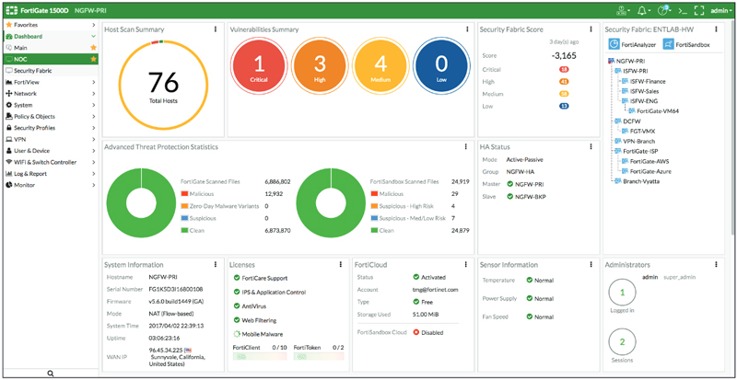The width and height of the screenshot is (737, 380).
Task: Open the admin user dropdown
Action: coord(721,10)
